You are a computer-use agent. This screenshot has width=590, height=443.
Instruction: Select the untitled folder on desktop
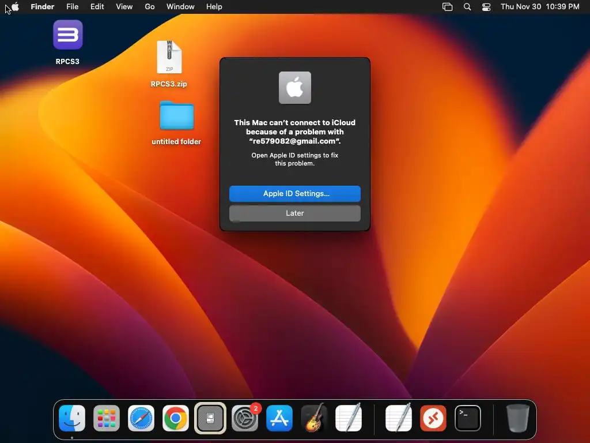[176, 115]
